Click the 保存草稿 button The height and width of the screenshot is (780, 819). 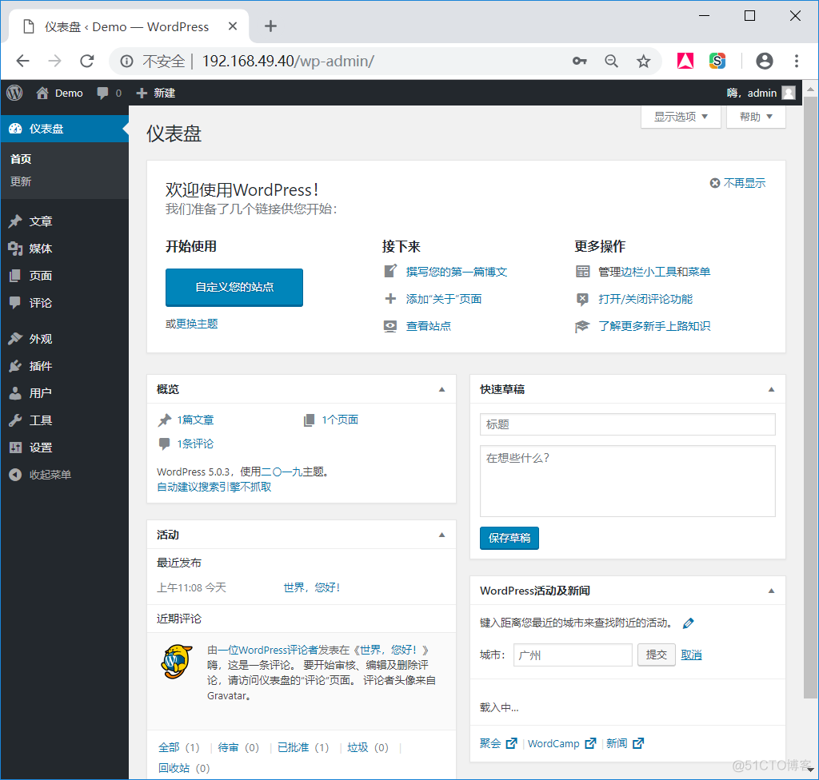(x=509, y=539)
